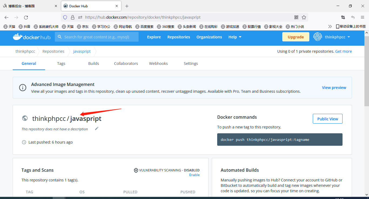Click the page vertical scrollbar

367,71
